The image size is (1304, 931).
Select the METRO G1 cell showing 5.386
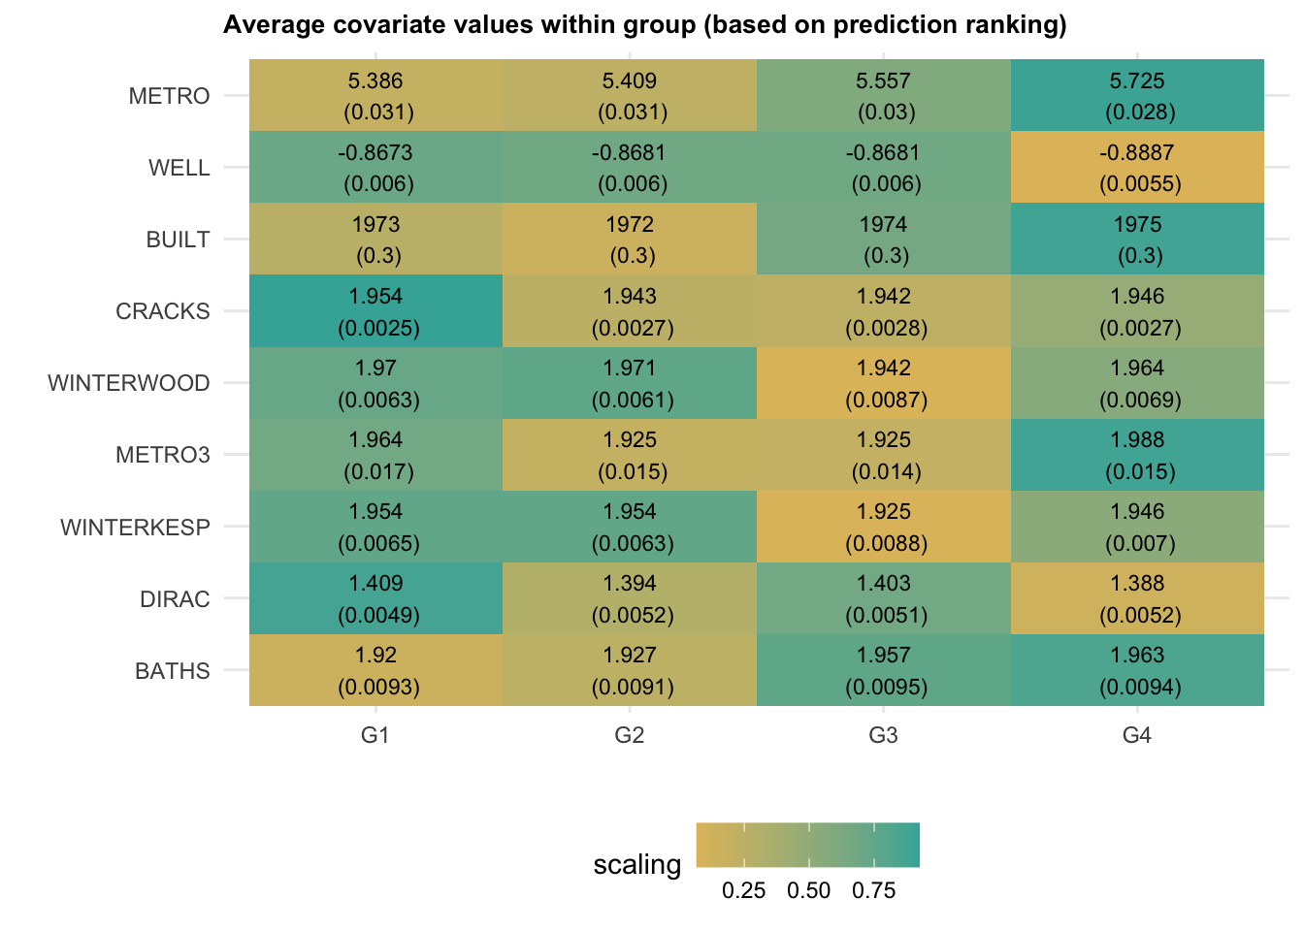376,96
